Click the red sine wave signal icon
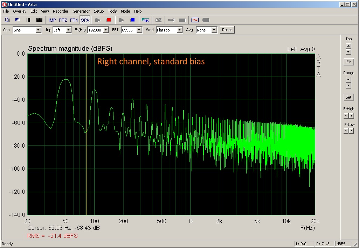 pos(195,20)
